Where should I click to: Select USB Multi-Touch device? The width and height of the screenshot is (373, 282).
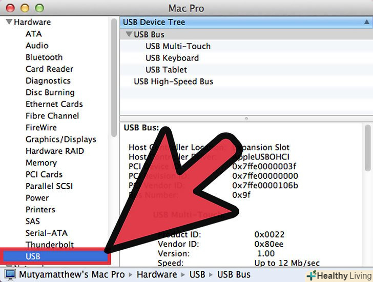246,46
